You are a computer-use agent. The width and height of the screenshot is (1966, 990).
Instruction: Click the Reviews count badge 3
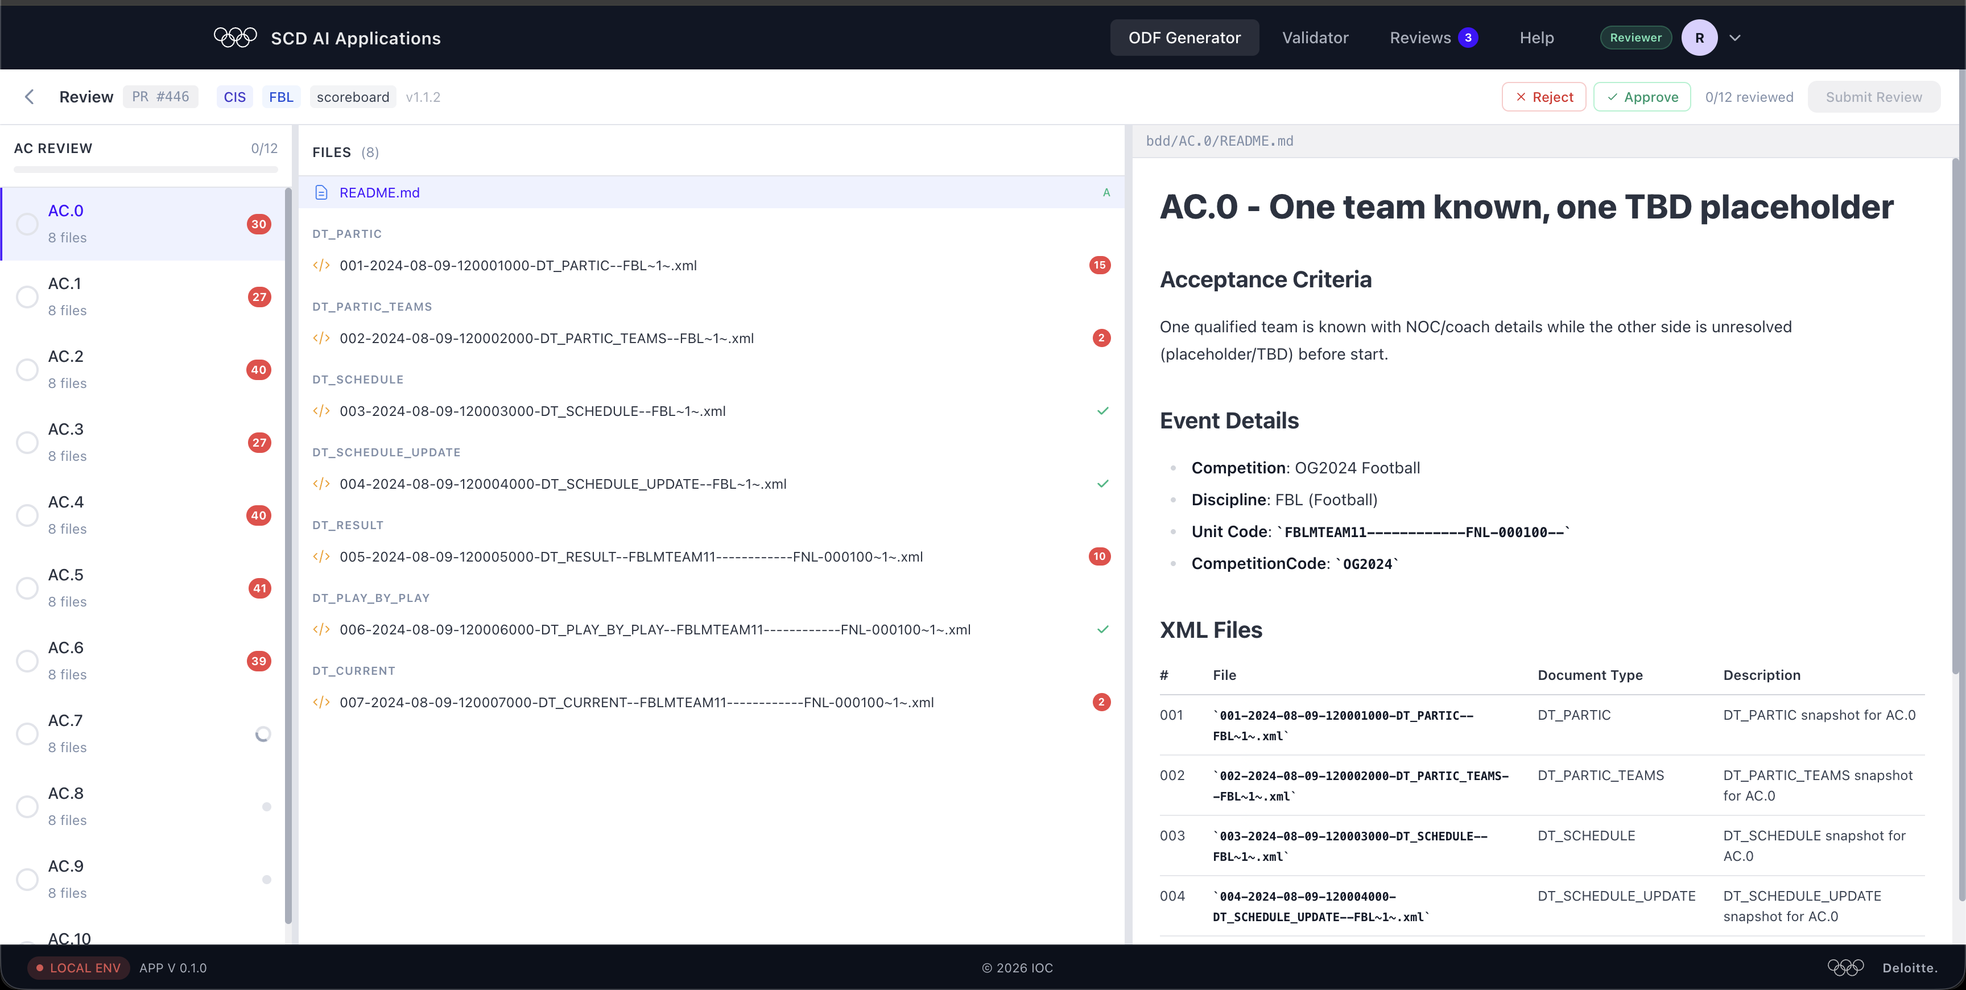(1468, 38)
